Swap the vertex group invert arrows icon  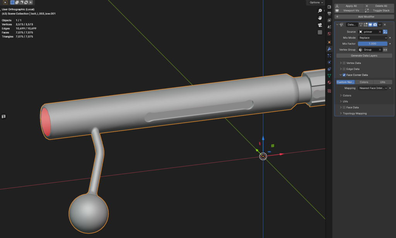[385, 50]
